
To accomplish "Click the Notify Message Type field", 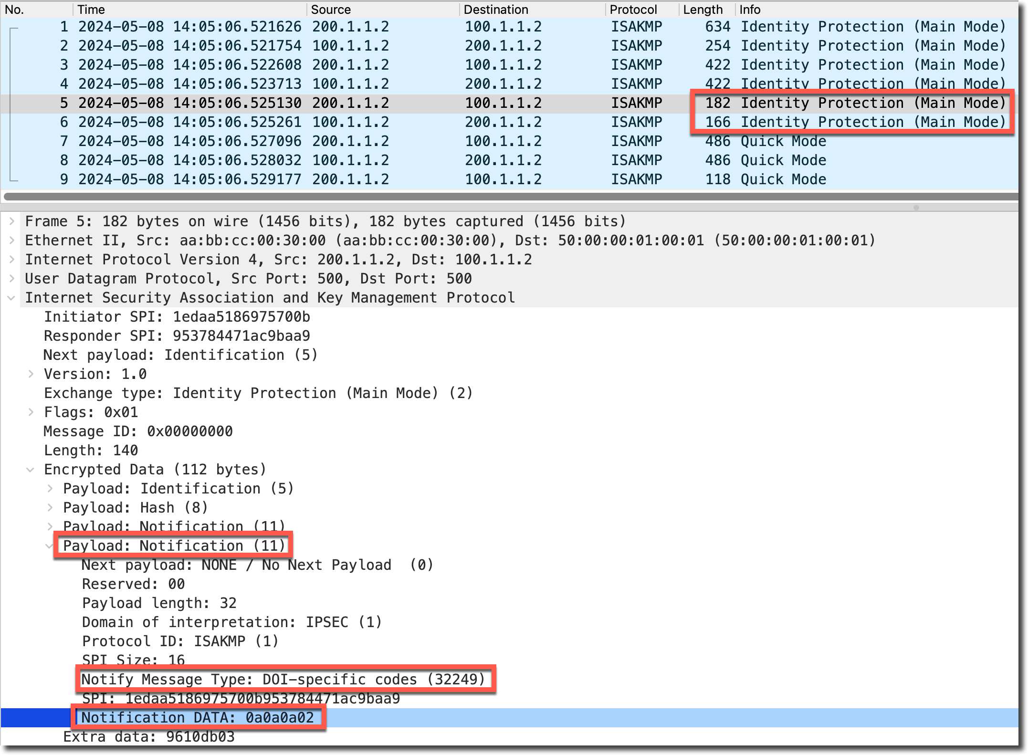I will pos(283,680).
